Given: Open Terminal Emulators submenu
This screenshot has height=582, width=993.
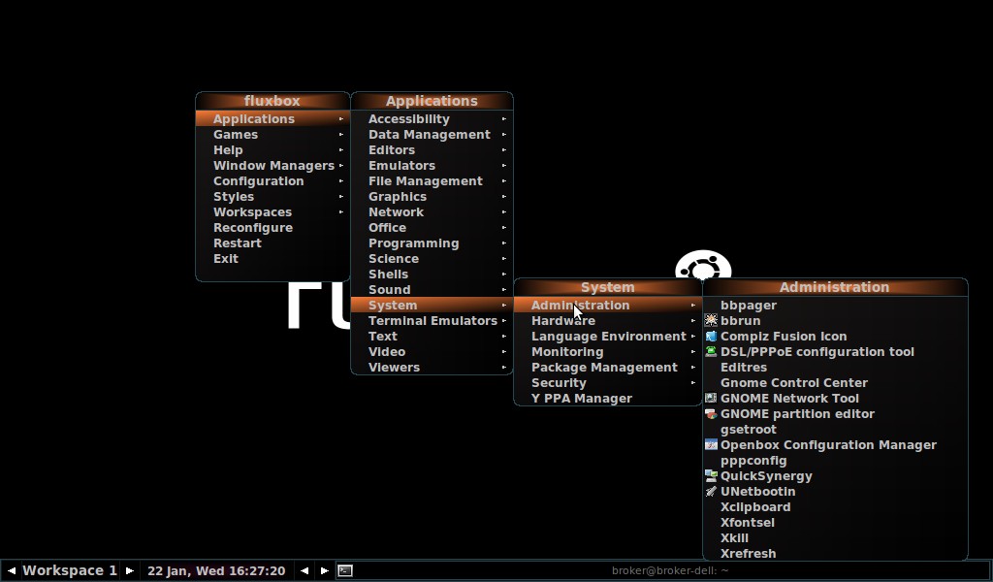Looking at the screenshot, I should pyautogui.click(x=432, y=320).
